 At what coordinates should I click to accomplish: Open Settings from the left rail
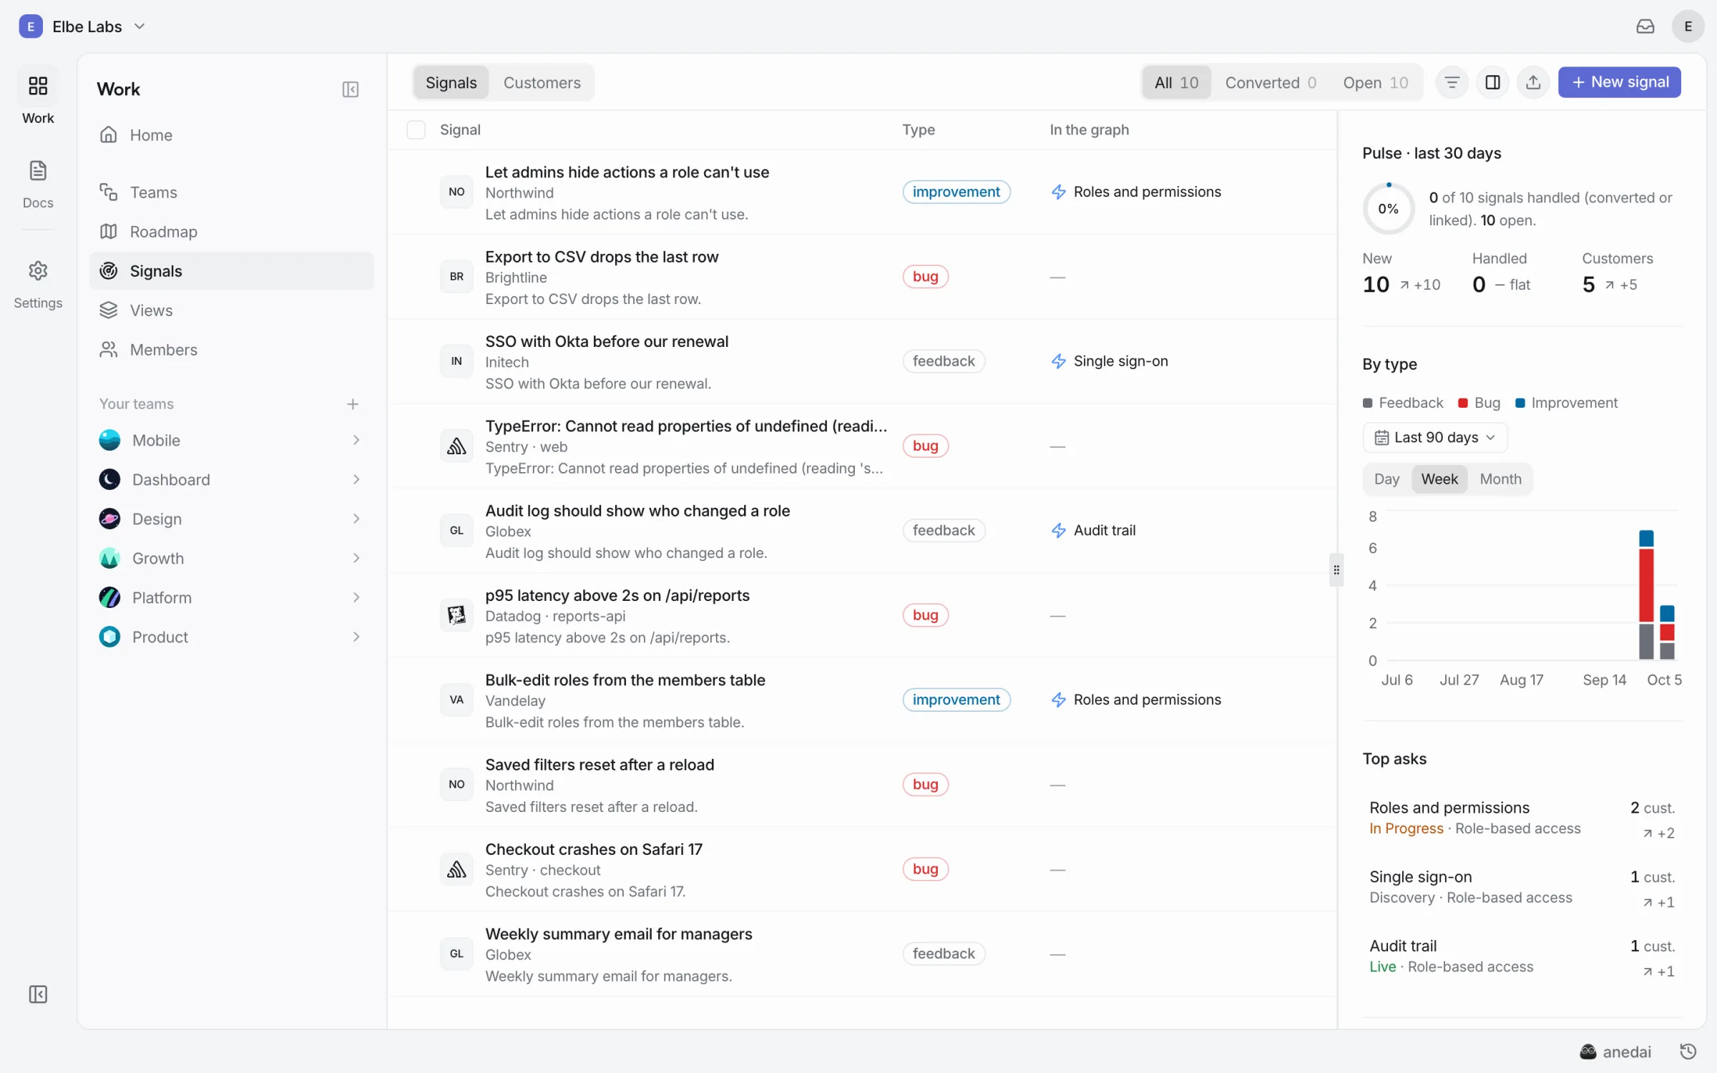pyautogui.click(x=38, y=284)
